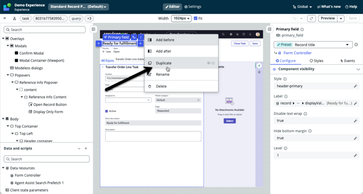Open the three-dot menu on Primary field toolbar
Viewport: 363px width, 194px height.
point(141,37)
